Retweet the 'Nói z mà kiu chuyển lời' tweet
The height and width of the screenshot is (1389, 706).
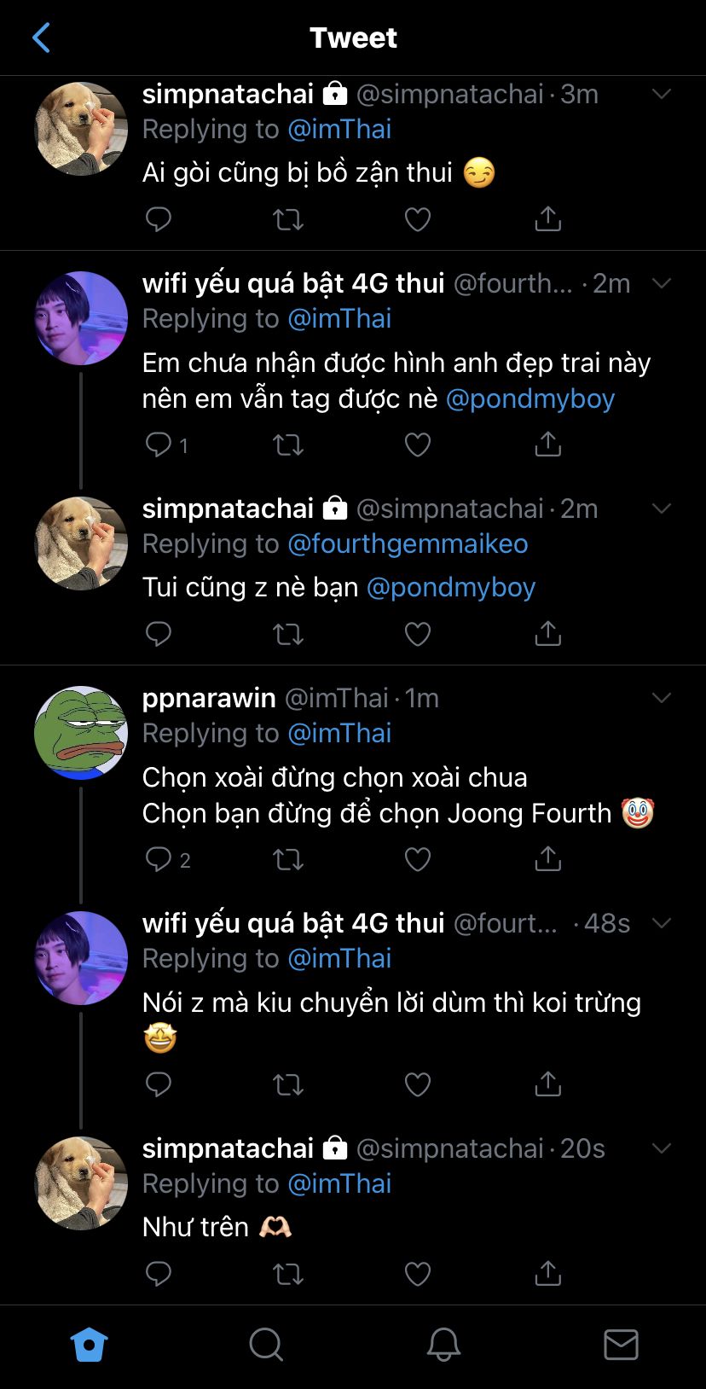tap(288, 1084)
